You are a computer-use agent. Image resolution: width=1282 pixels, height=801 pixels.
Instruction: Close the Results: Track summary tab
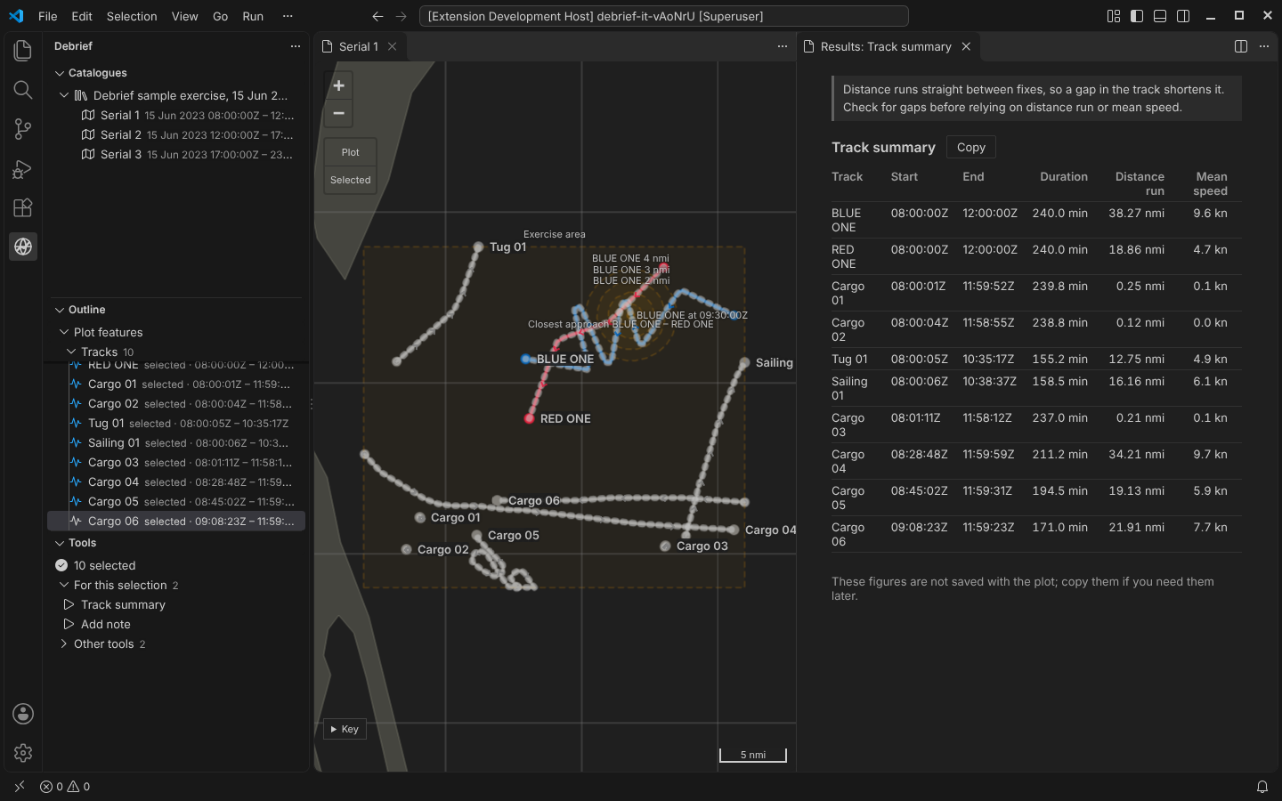coord(966,46)
